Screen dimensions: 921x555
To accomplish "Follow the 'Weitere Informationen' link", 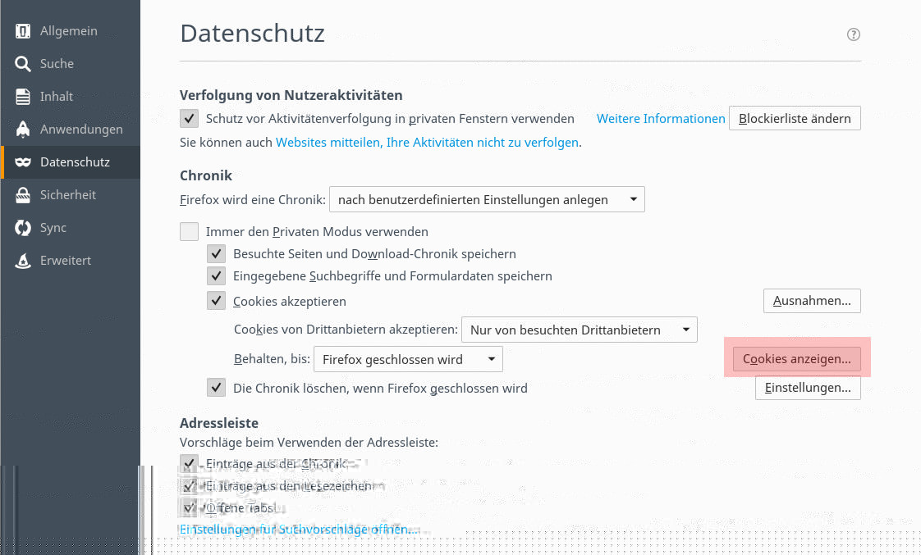I will [x=661, y=119].
